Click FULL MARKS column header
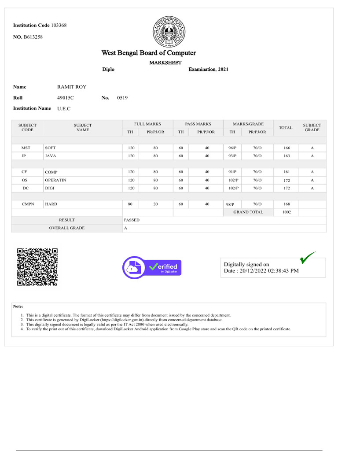338x451 pixels. point(147,124)
